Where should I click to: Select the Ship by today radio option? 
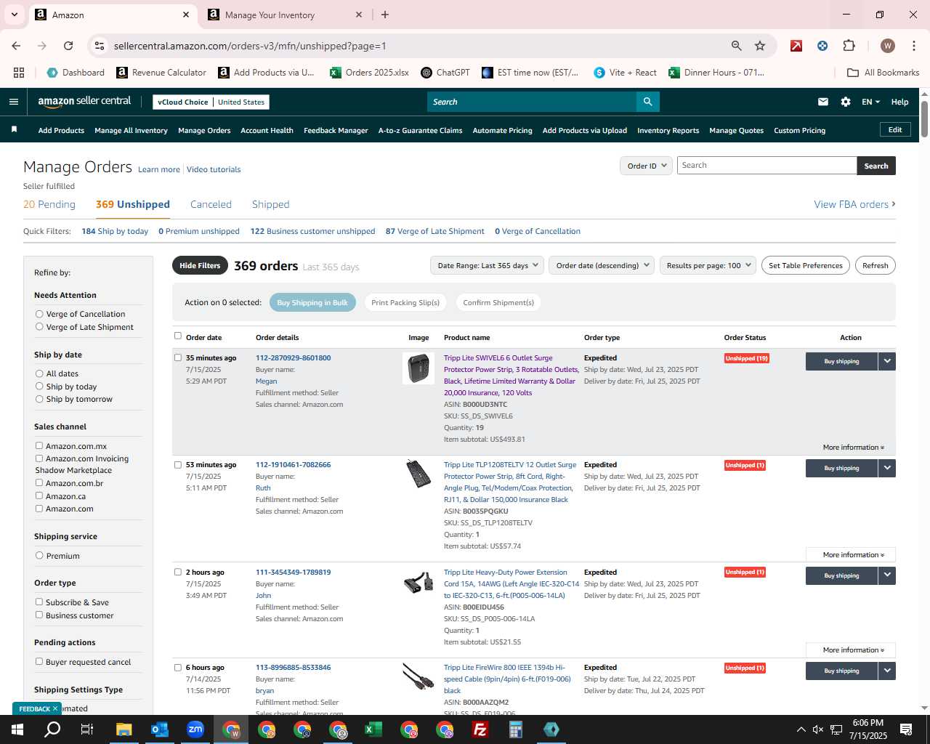(39, 387)
